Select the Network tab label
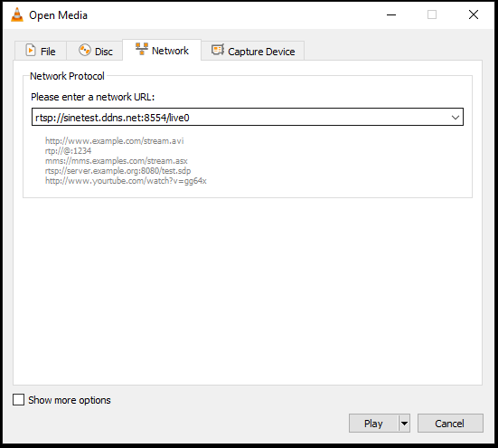This screenshot has height=448, width=498. click(170, 51)
